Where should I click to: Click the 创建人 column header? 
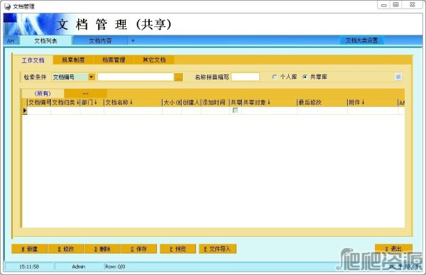[191, 103]
